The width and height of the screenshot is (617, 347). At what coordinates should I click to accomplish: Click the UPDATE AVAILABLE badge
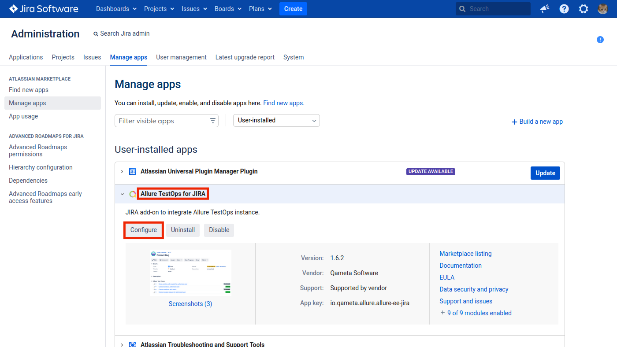[x=431, y=172]
